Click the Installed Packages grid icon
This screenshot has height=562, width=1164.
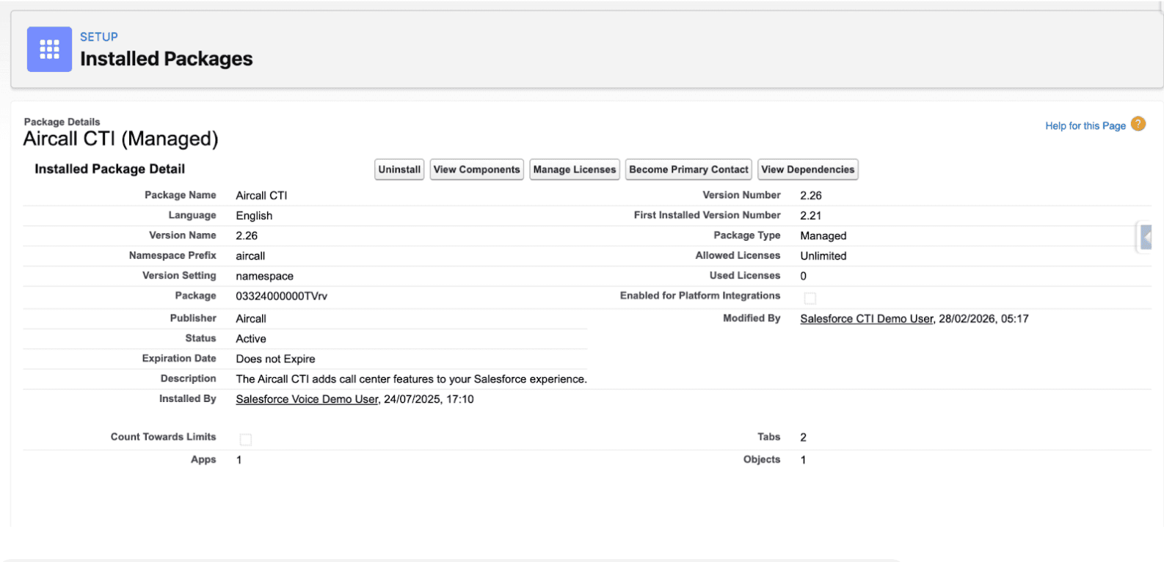[49, 49]
